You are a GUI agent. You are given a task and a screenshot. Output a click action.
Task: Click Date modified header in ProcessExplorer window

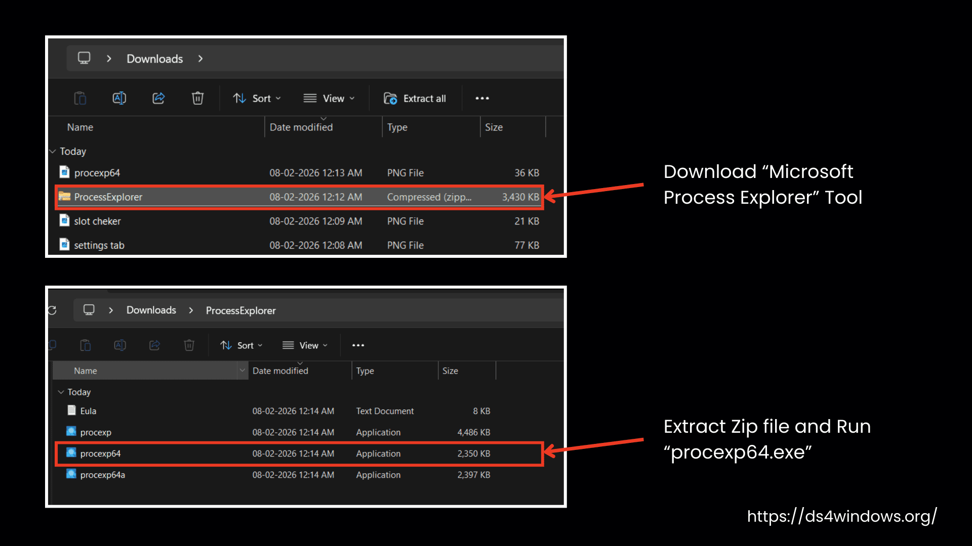tap(280, 371)
